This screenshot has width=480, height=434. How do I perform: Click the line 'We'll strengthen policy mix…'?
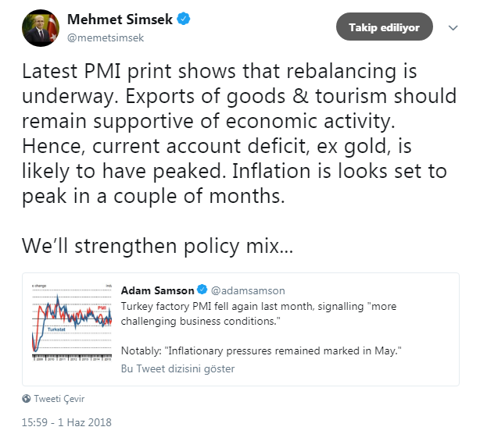157,247
